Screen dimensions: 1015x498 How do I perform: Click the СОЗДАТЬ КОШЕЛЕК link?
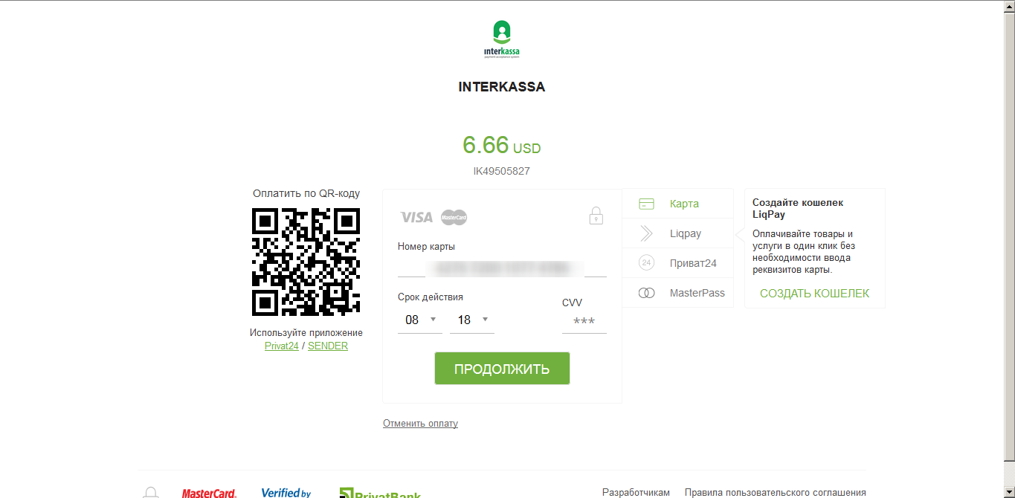click(x=814, y=294)
